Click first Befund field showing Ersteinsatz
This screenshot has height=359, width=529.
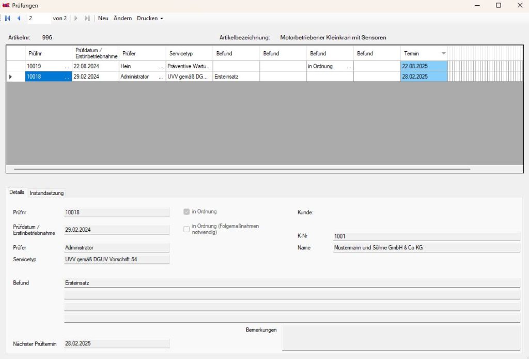point(292,283)
